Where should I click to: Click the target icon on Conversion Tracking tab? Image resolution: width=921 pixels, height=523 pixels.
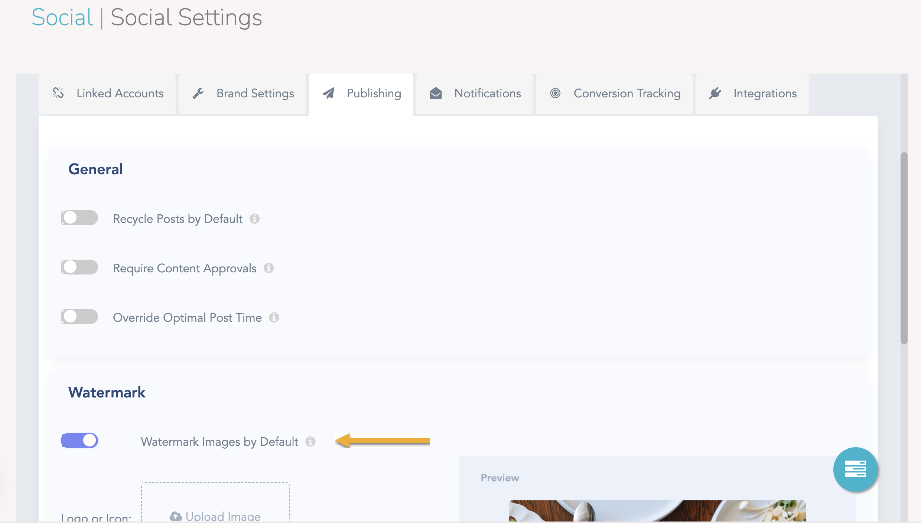click(x=556, y=93)
